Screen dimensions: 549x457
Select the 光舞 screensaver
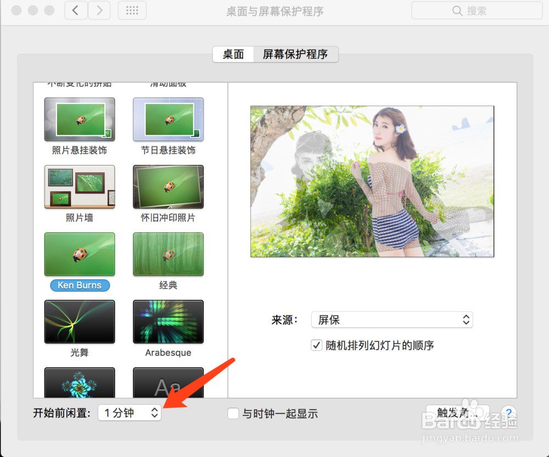(79, 322)
